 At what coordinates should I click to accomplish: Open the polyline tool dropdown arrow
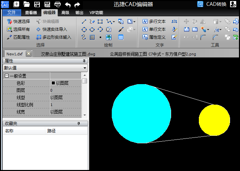point(113,22)
